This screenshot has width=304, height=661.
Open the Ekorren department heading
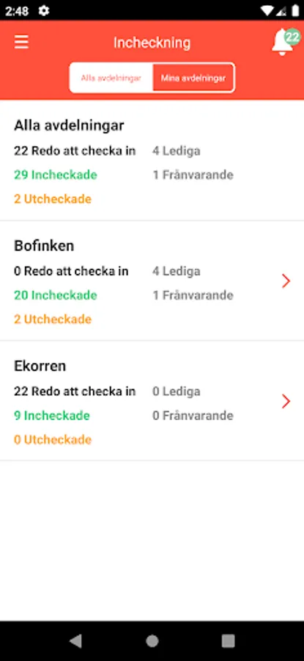(40, 366)
